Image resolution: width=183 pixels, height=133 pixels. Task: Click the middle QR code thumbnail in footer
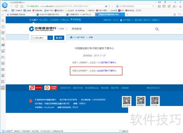[x=141, y=101]
